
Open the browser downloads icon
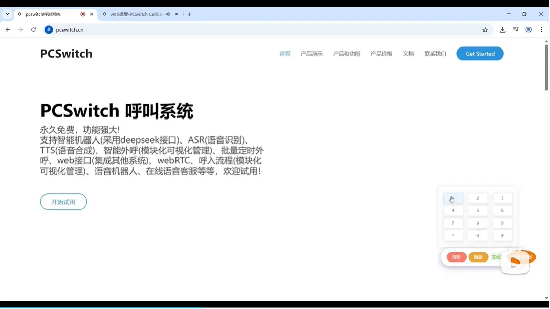coord(503,30)
